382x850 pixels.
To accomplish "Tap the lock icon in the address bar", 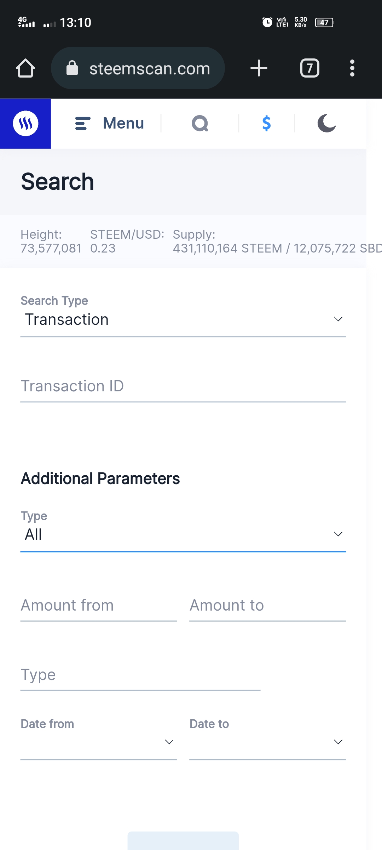I will 72,68.
